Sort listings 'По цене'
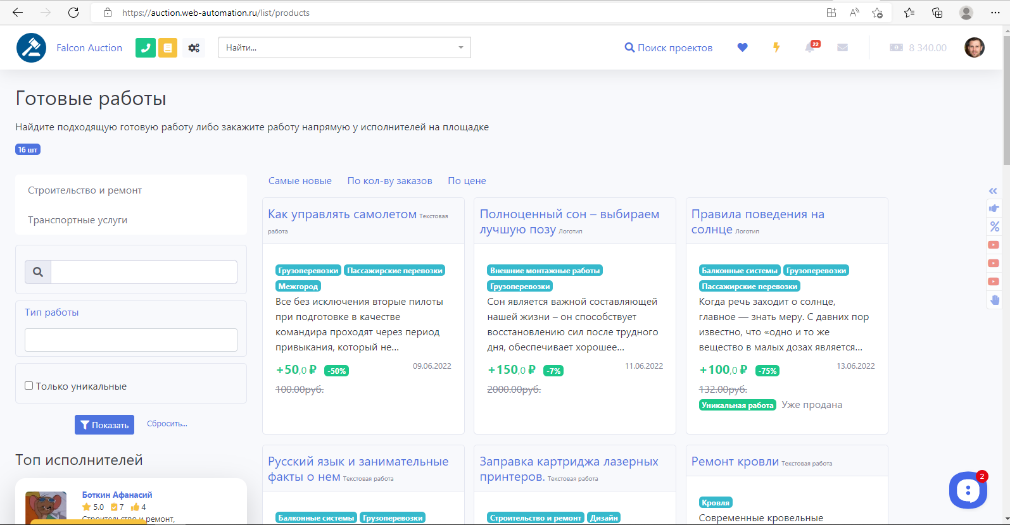 (467, 181)
